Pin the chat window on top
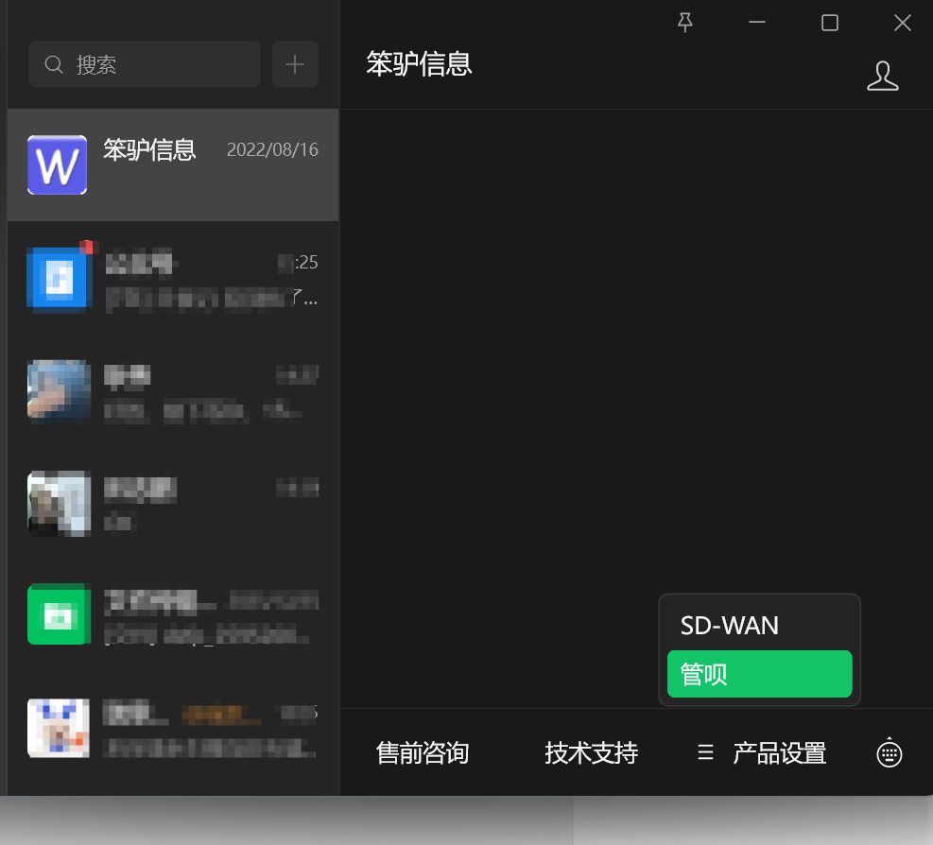Image resolution: width=933 pixels, height=845 pixels. pos(685,24)
